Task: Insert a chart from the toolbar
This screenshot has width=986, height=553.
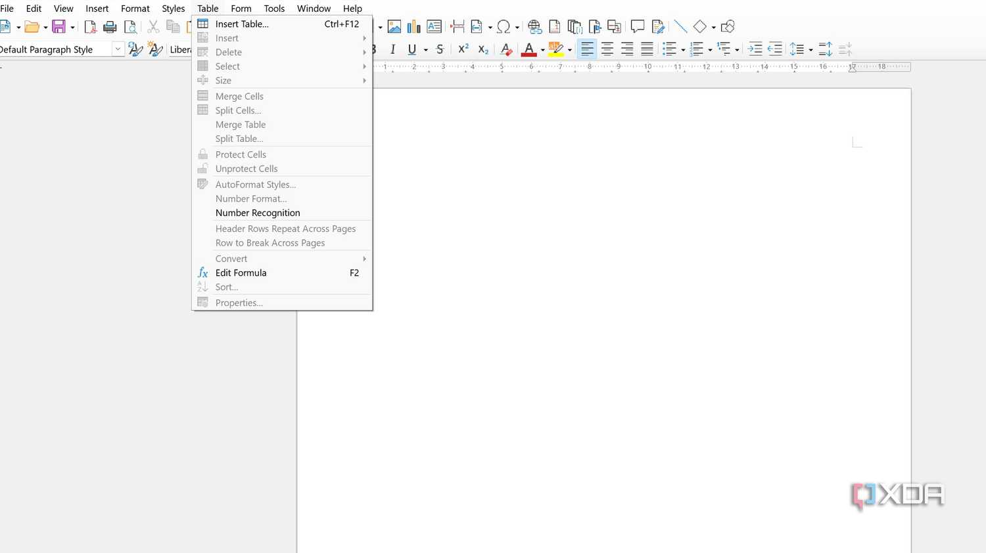Action: click(413, 27)
